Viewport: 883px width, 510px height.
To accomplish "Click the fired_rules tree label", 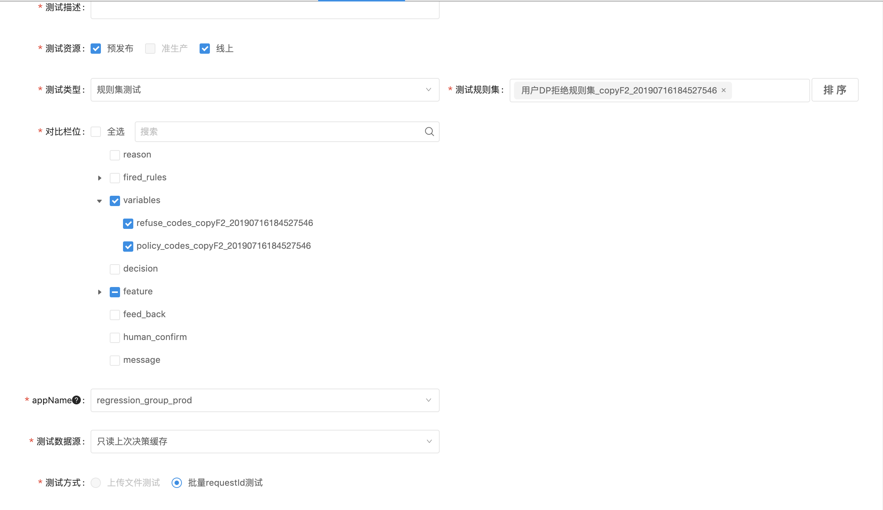I will coord(145,177).
